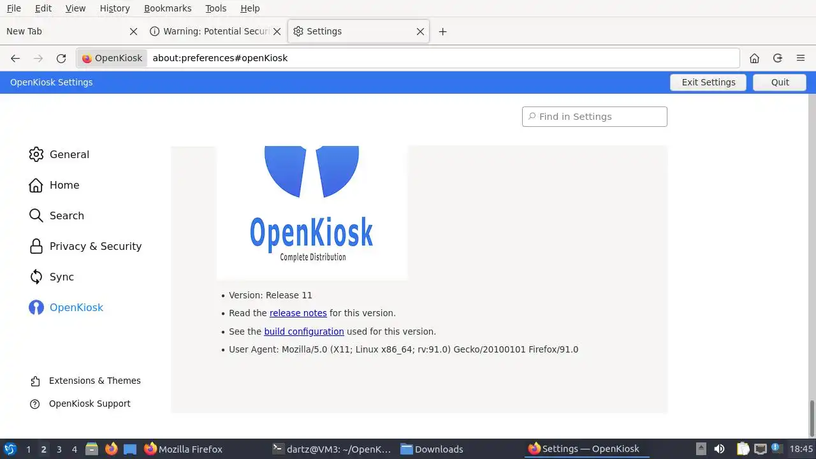The width and height of the screenshot is (816, 459).
Task: Open Extensions & Themes
Action: pos(86,381)
